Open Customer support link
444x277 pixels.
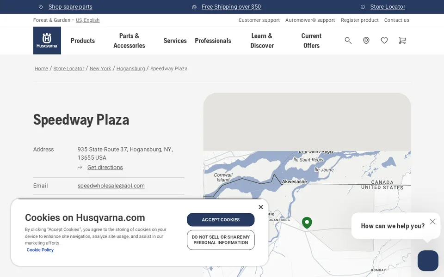[x=259, y=20]
